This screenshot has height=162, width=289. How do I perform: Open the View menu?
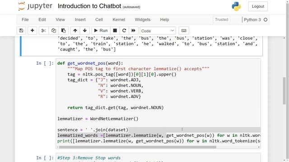coord(60,20)
